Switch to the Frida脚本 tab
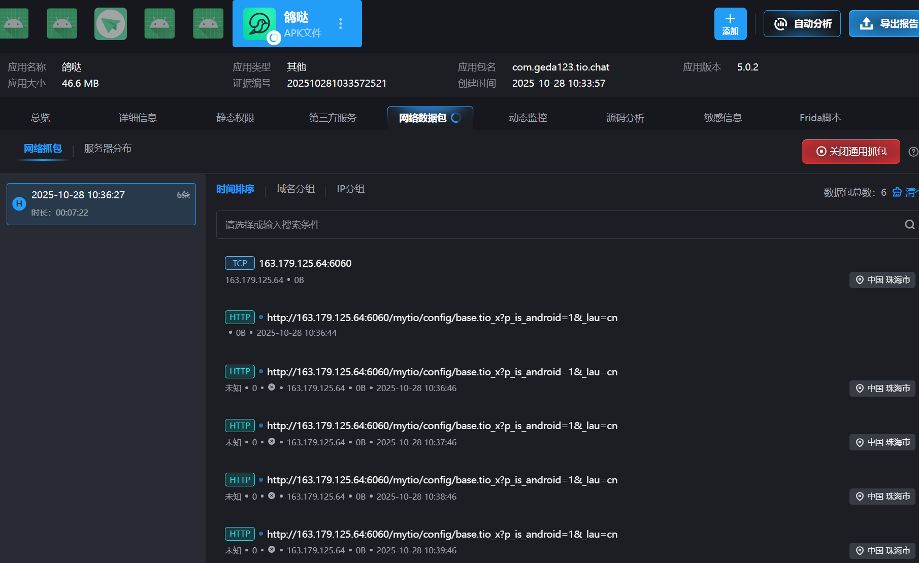 [x=820, y=118]
